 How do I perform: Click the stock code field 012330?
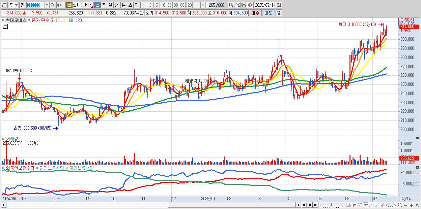(36, 5)
